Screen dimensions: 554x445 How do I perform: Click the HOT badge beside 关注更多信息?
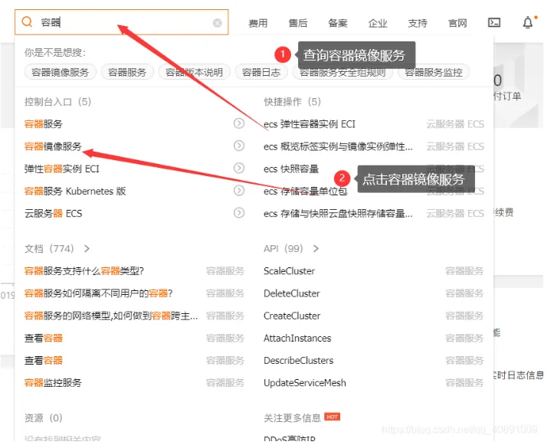(x=332, y=417)
